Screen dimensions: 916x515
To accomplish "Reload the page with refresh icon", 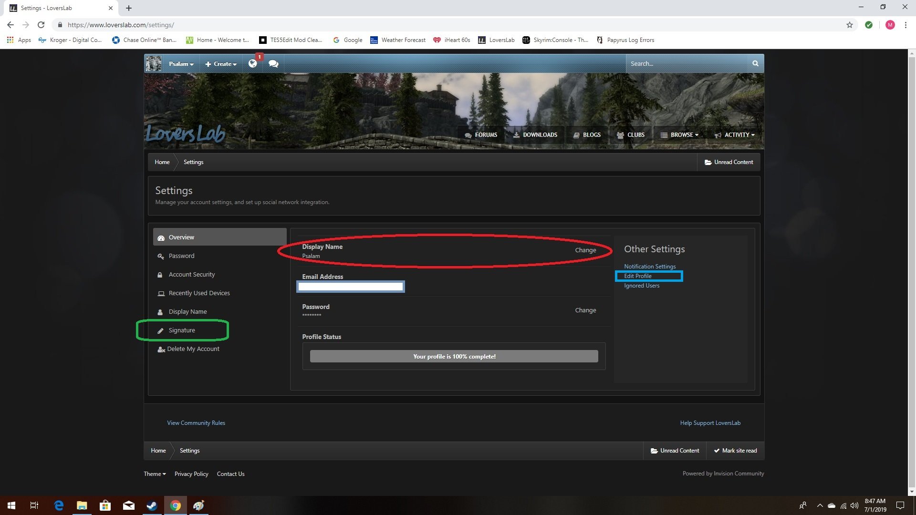I will coord(41,25).
